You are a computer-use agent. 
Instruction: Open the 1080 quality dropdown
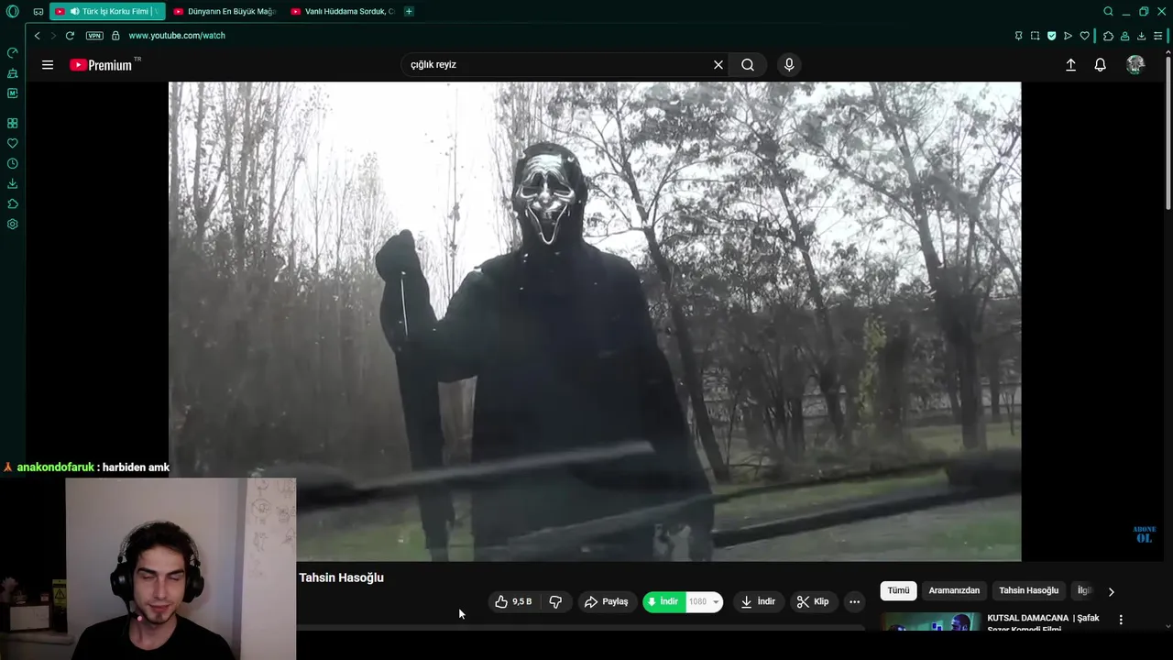coord(704,601)
